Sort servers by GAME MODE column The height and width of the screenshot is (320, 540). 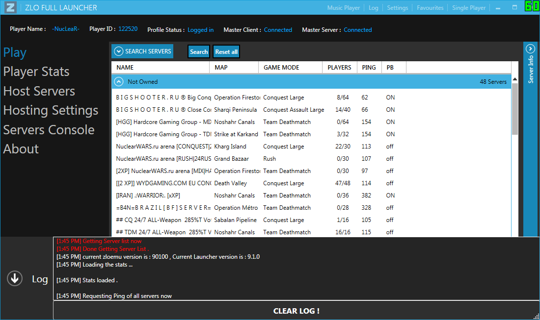pos(290,67)
